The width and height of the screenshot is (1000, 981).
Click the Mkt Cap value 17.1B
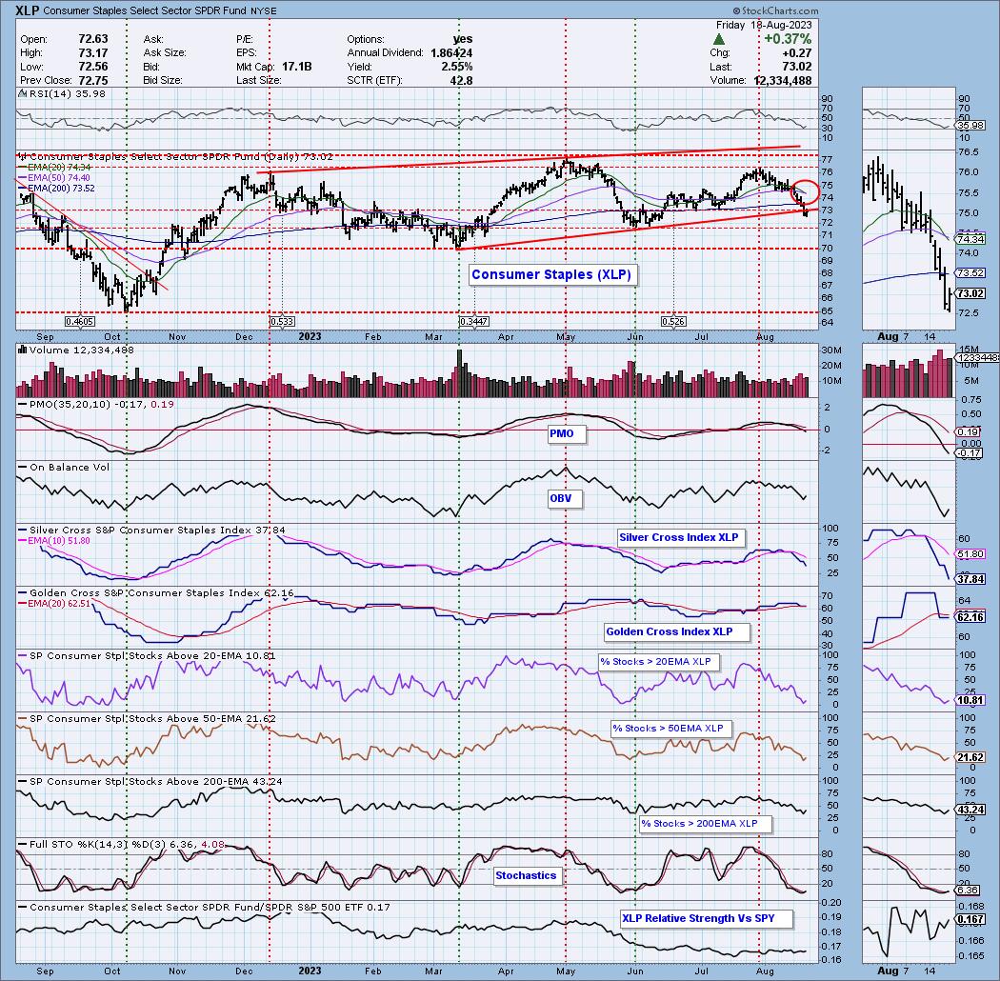coord(295,67)
